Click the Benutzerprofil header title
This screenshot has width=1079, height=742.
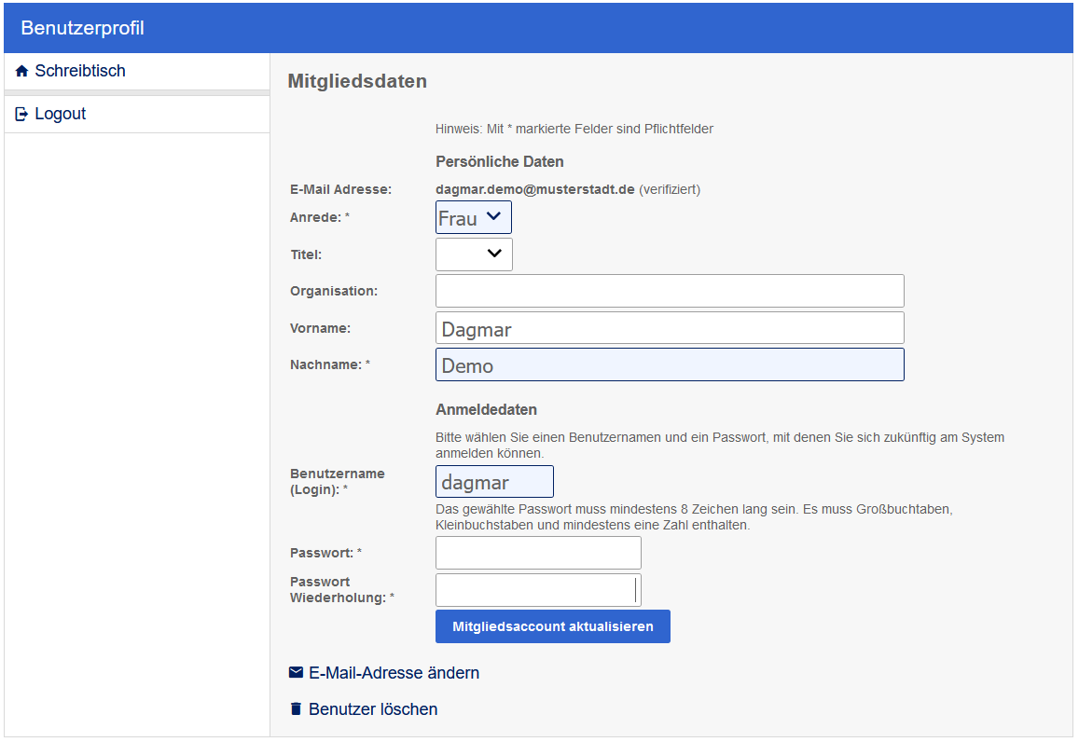82,28
